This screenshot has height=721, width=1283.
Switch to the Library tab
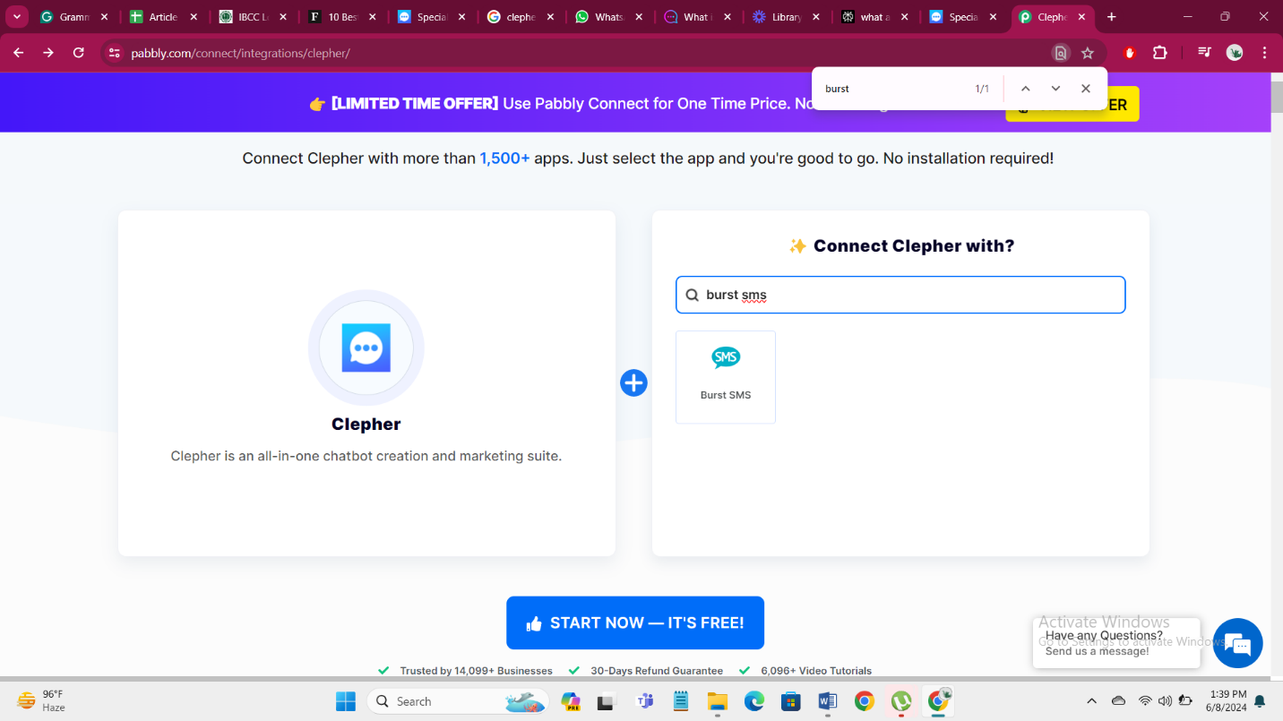click(x=785, y=17)
